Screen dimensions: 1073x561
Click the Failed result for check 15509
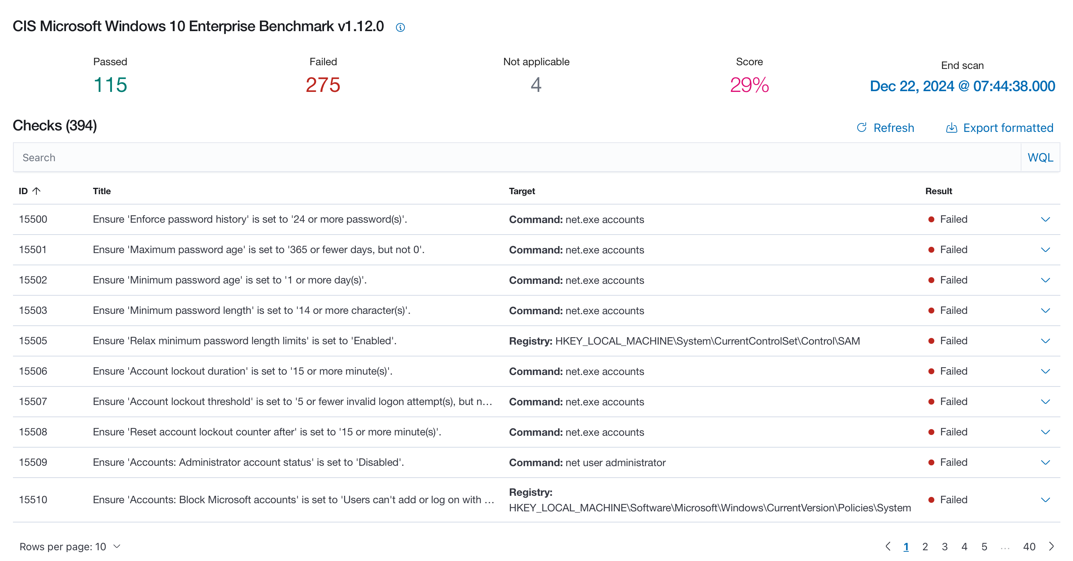(x=948, y=462)
